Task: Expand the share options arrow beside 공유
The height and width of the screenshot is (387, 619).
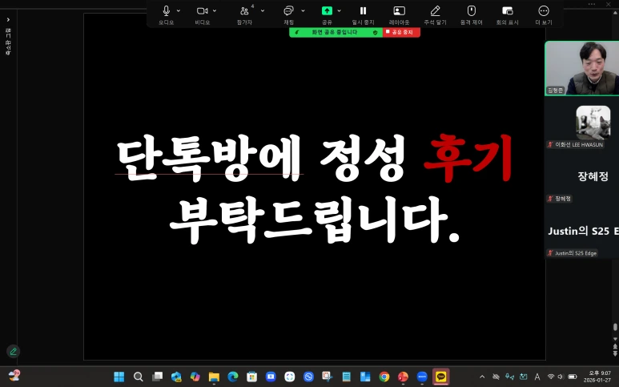Action: click(x=339, y=10)
